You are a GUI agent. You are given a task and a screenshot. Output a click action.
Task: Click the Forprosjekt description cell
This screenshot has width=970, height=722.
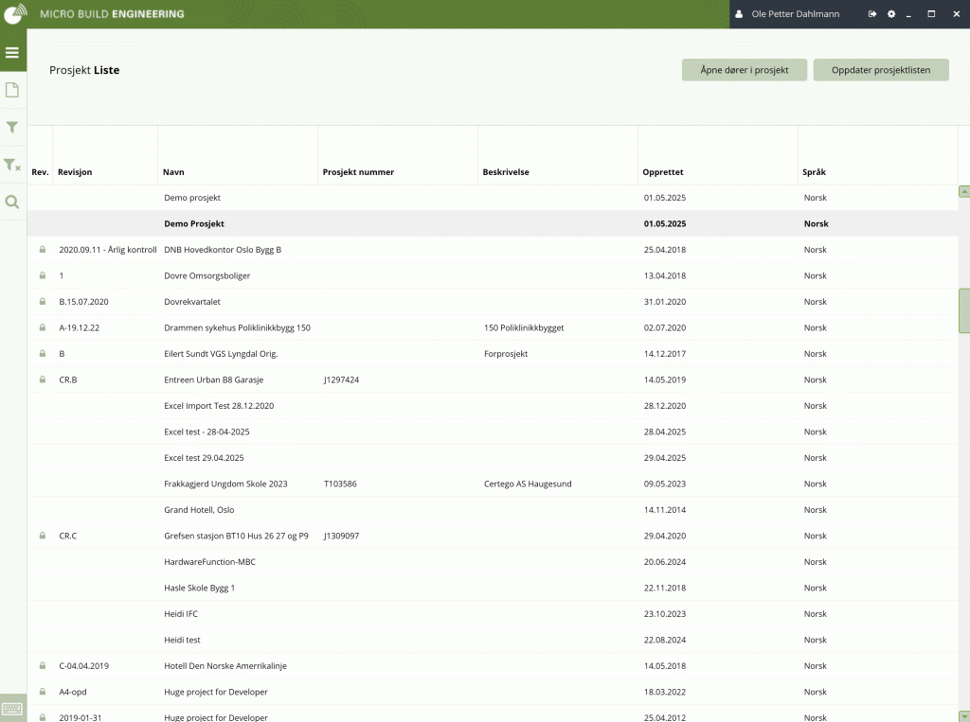(506, 354)
